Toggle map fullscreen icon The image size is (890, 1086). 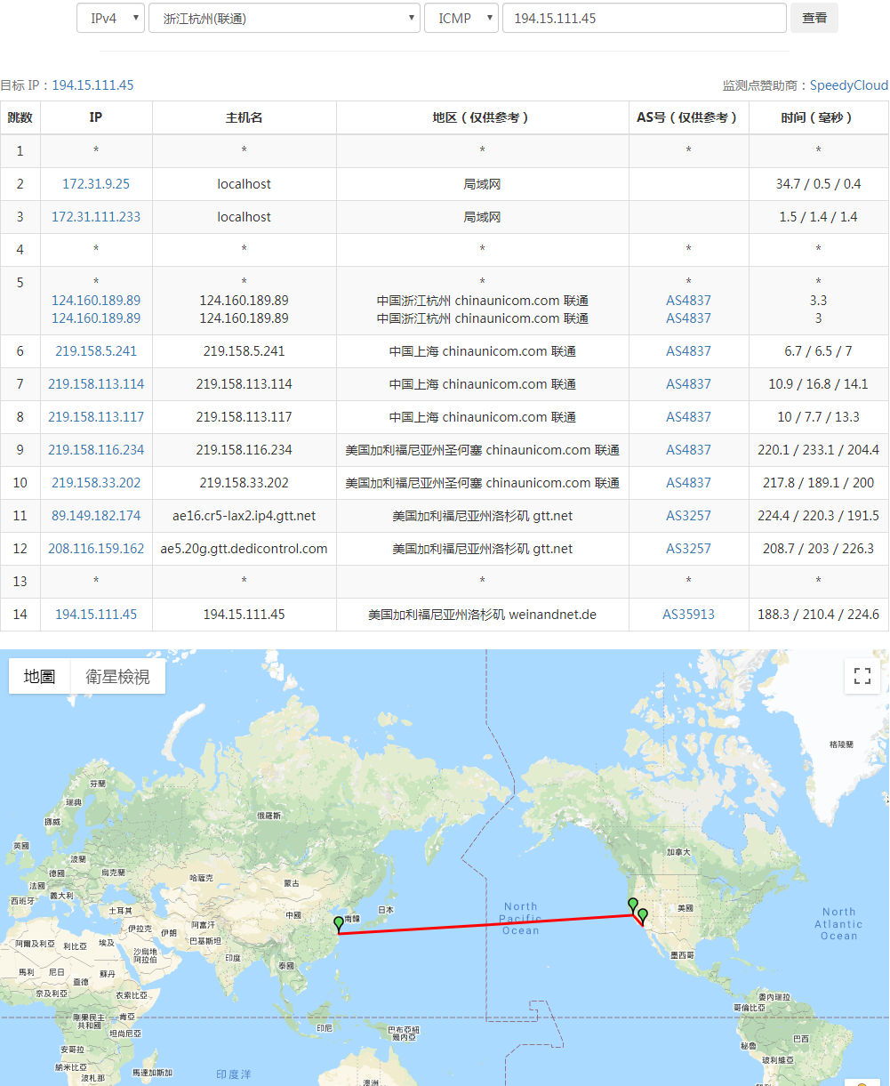pyautogui.click(x=862, y=676)
